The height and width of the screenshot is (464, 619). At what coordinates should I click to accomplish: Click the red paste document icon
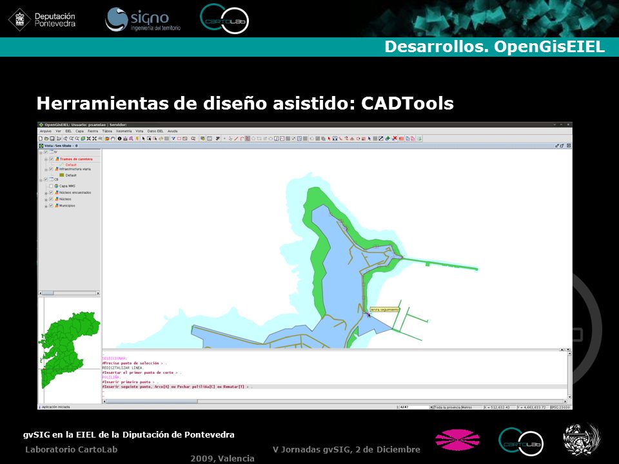tap(413, 139)
